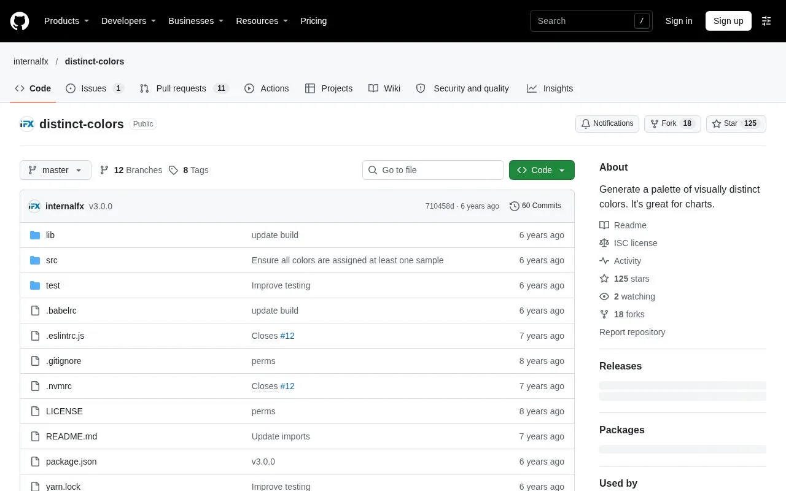This screenshot has height=491, width=786.
Task: Open the Insights tab
Action: pyautogui.click(x=550, y=88)
